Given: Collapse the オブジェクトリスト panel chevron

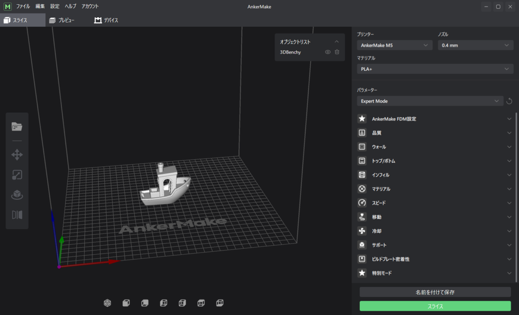Looking at the screenshot, I should click(336, 42).
